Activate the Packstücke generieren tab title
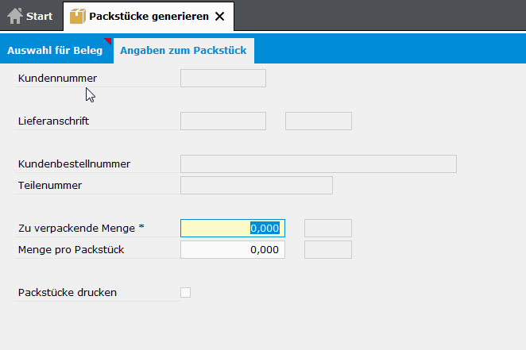The image size is (526, 350). coord(149,16)
